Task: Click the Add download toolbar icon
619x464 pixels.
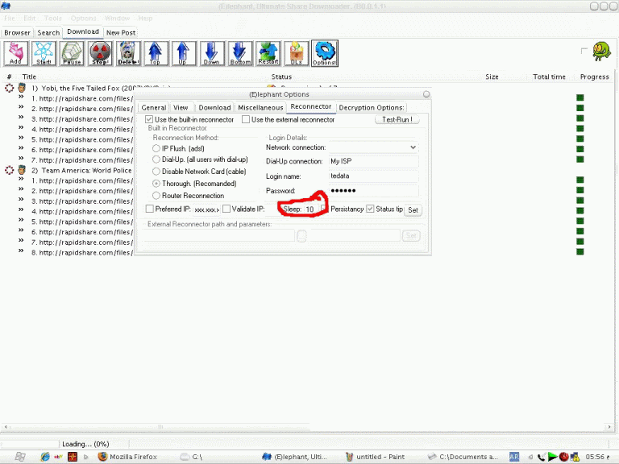Action: click(x=15, y=53)
